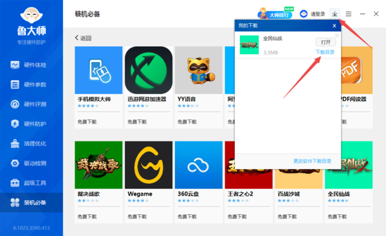
Task: Open the hamburger main menu
Action: [x=348, y=14]
